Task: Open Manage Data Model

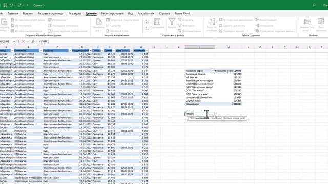Action: pos(275,31)
